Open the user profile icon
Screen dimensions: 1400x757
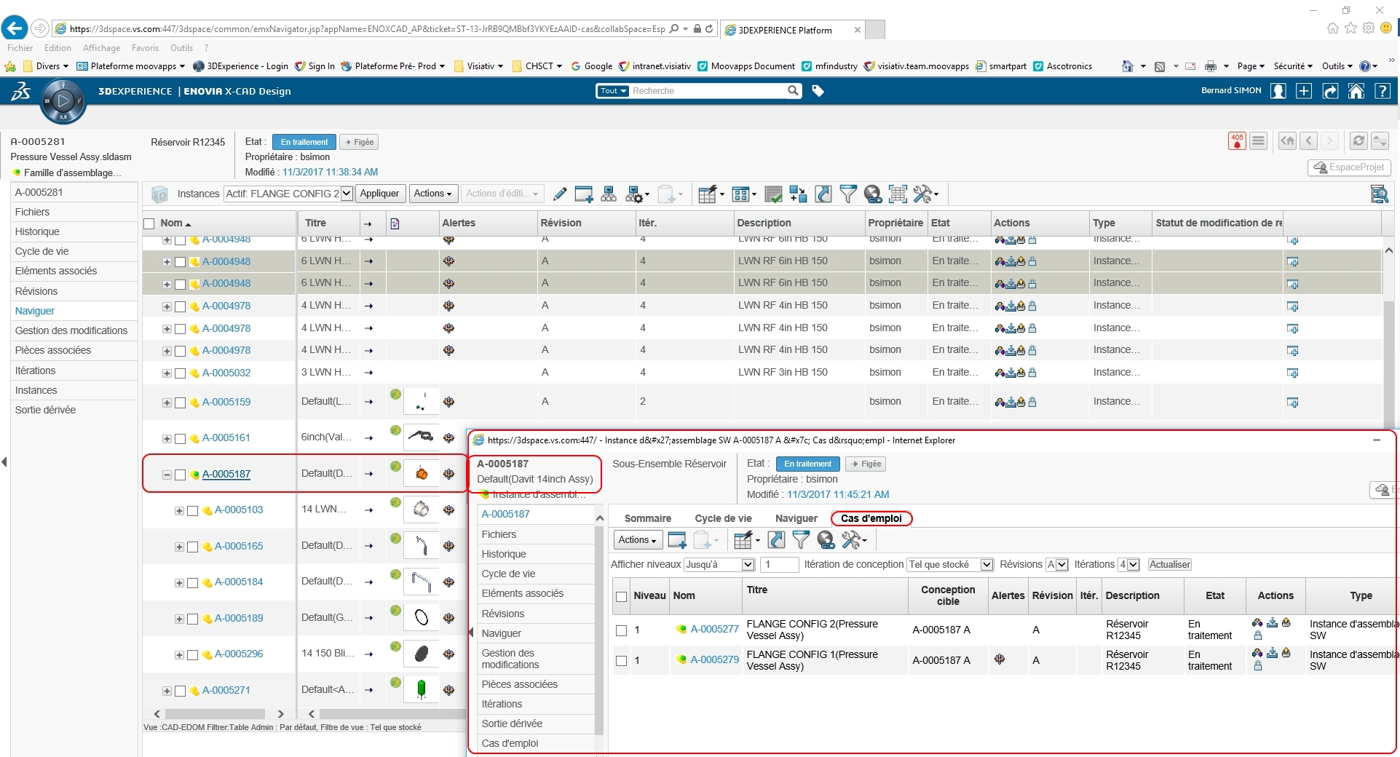point(1278,91)
